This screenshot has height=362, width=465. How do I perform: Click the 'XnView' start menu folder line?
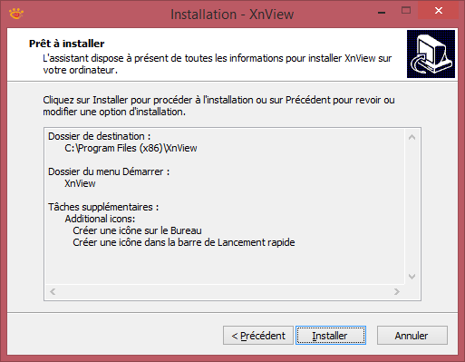(80, 183)
